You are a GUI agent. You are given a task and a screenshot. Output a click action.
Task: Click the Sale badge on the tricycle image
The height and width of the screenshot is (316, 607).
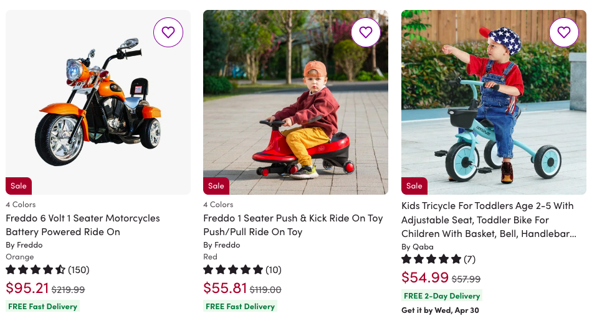click(x=414, y=186)
